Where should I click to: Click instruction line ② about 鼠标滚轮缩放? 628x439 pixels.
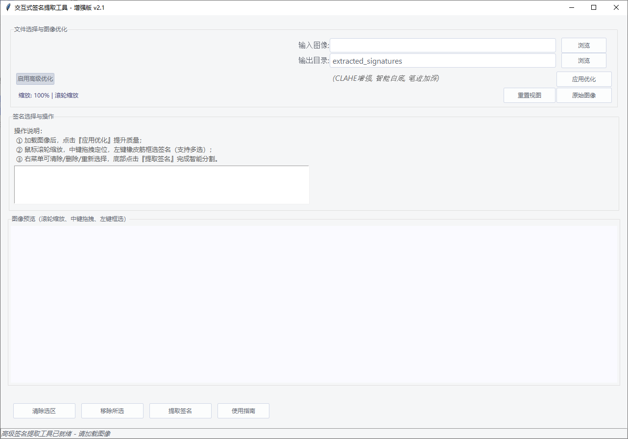(x=114, y=149)
